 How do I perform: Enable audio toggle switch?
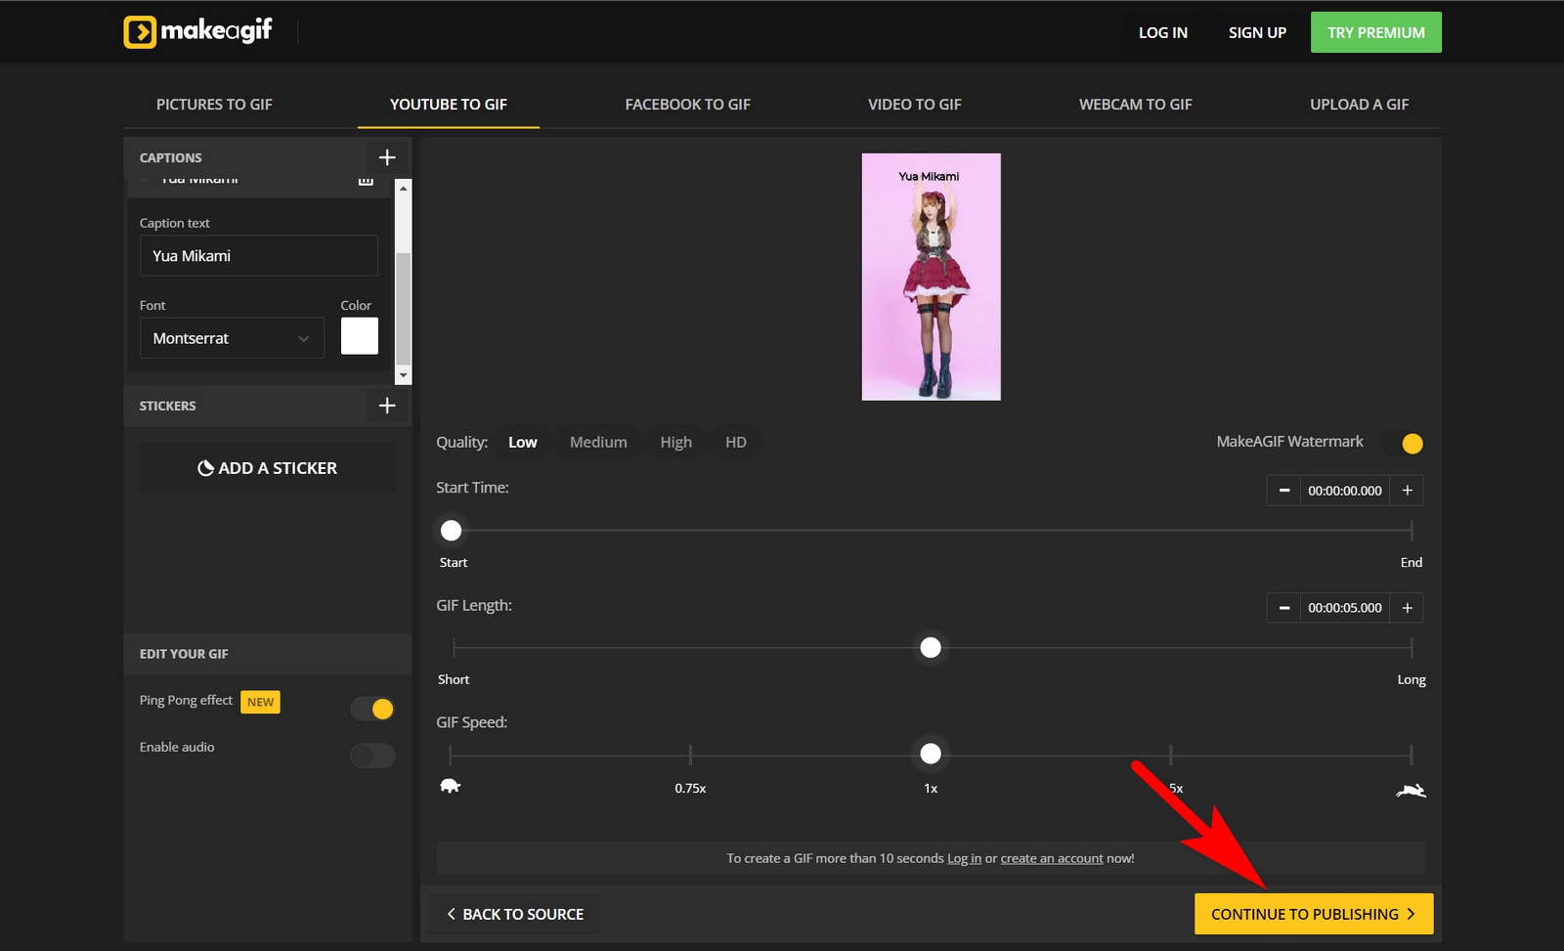click(372, 756)
